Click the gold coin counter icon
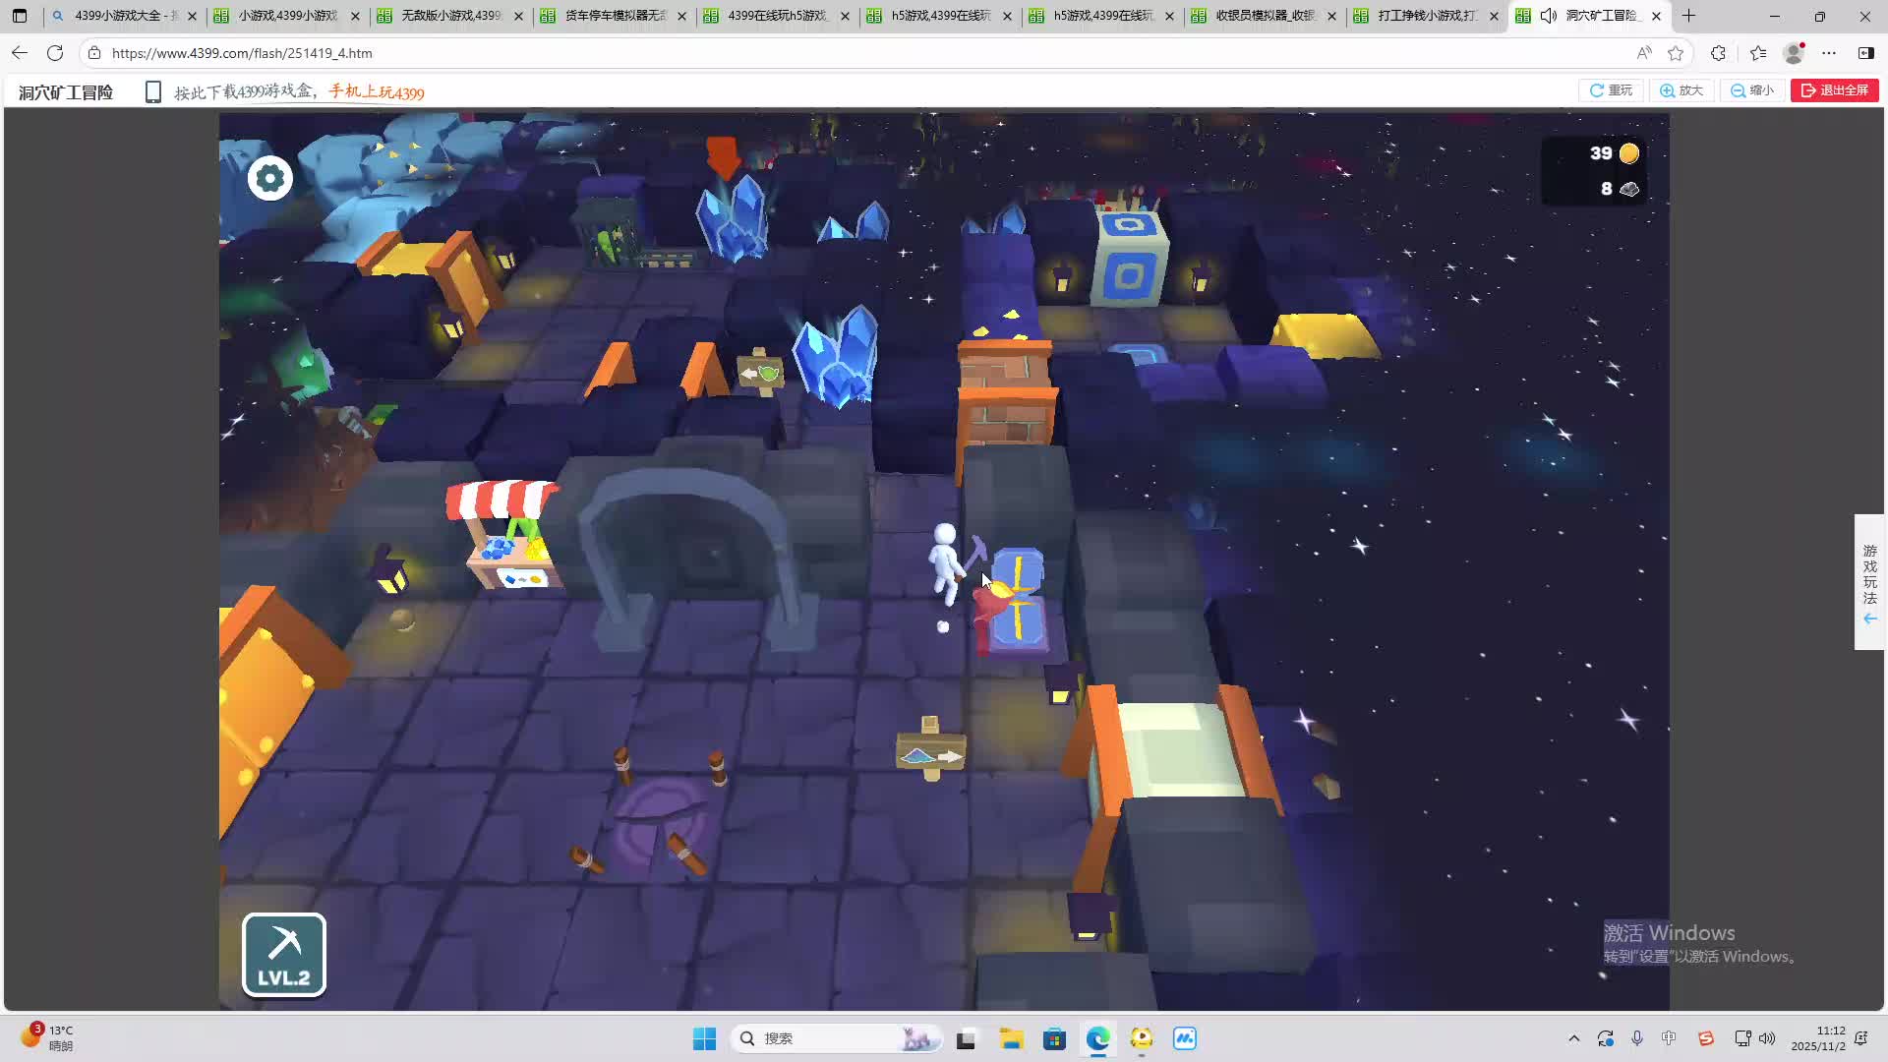The width and height of the screenshot is (1888, 1062). click(1628, 153)
